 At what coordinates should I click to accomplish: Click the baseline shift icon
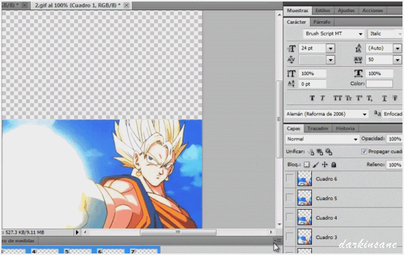(291, 84)
